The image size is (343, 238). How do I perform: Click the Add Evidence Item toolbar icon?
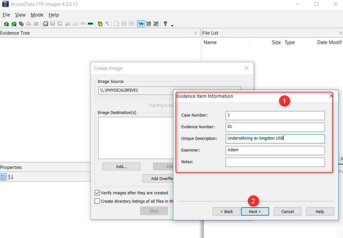pos(6,24)
